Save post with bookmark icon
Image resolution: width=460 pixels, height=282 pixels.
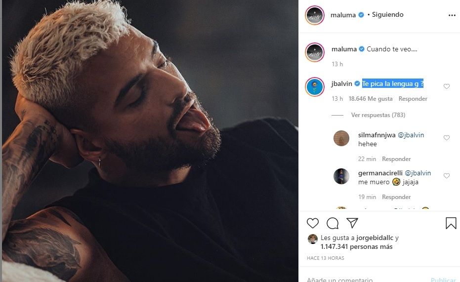(x=451, y=223)
